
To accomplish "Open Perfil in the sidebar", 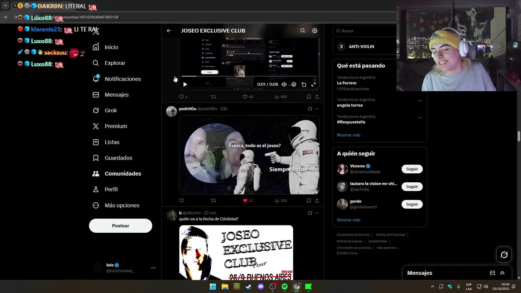I will [x=105, y=189].
